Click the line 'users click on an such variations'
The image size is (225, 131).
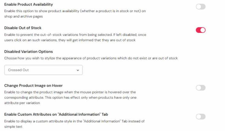coord(70,40)
